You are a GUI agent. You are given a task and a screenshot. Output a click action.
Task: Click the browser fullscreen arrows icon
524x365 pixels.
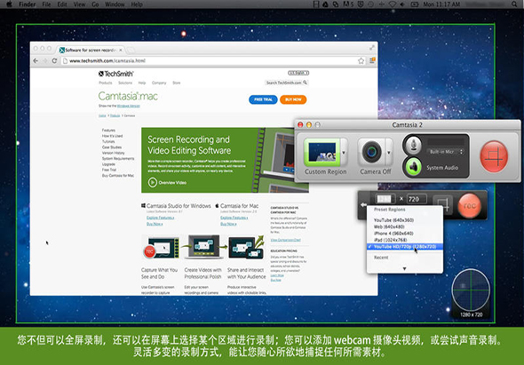(x=371, y=48)
